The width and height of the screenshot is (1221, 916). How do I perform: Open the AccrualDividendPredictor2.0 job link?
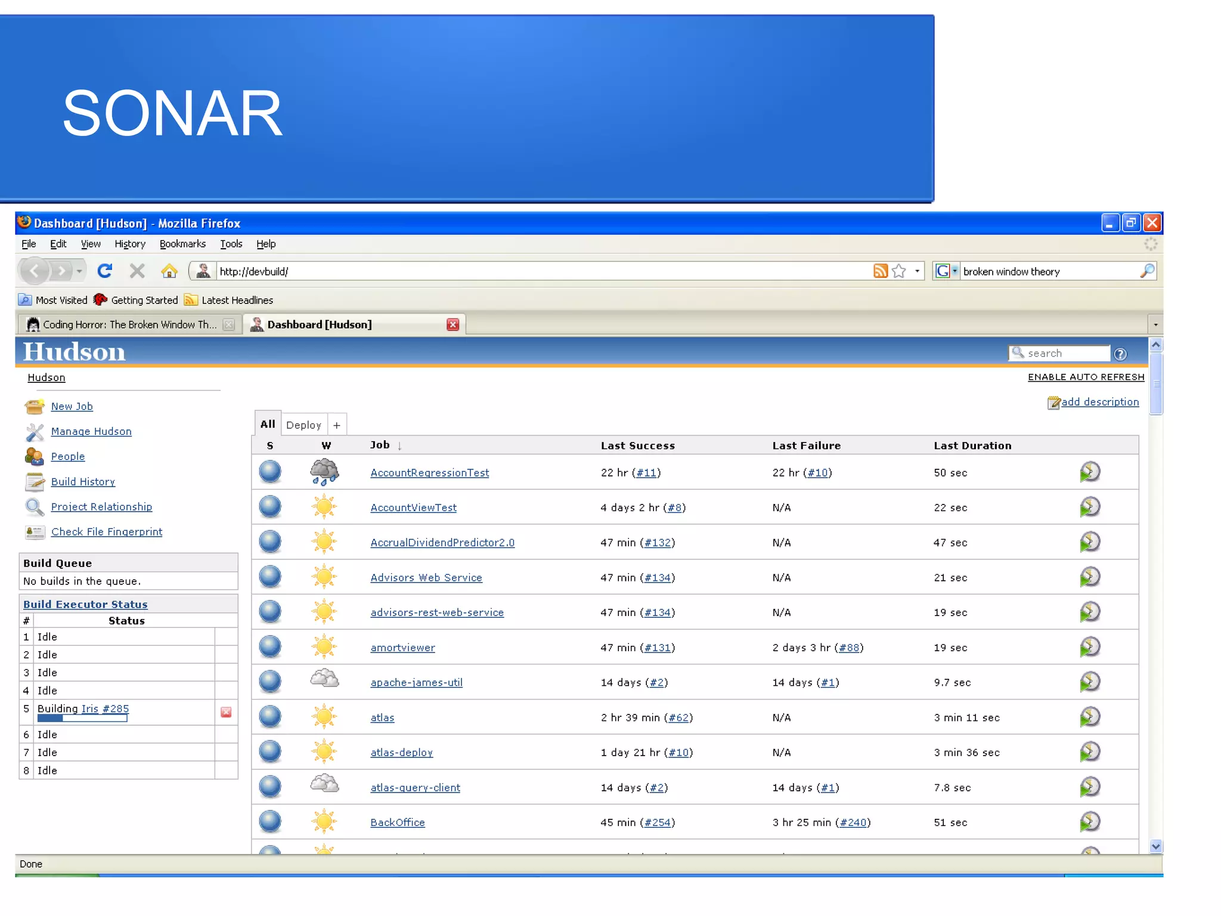click(442, 543)
